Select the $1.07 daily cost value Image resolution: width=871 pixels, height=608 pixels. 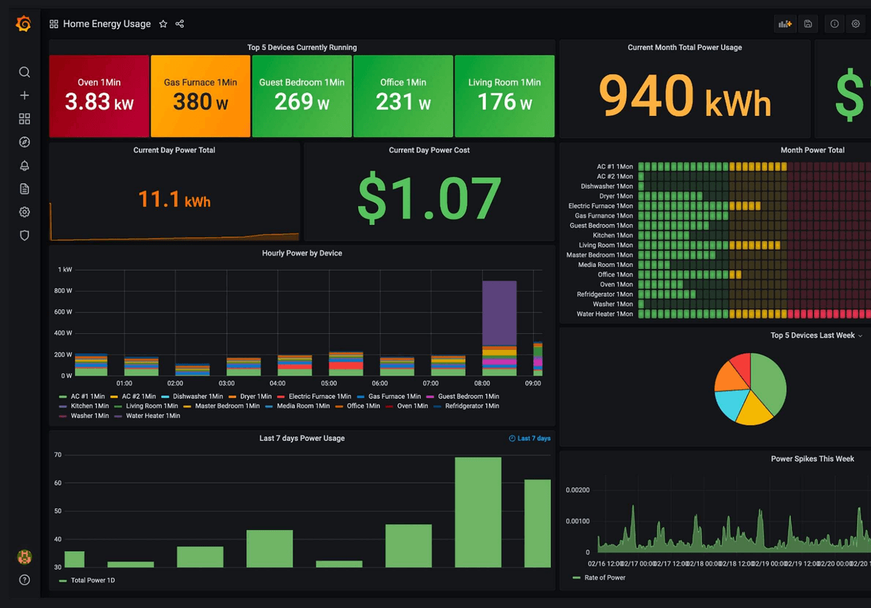coord(429,198)
